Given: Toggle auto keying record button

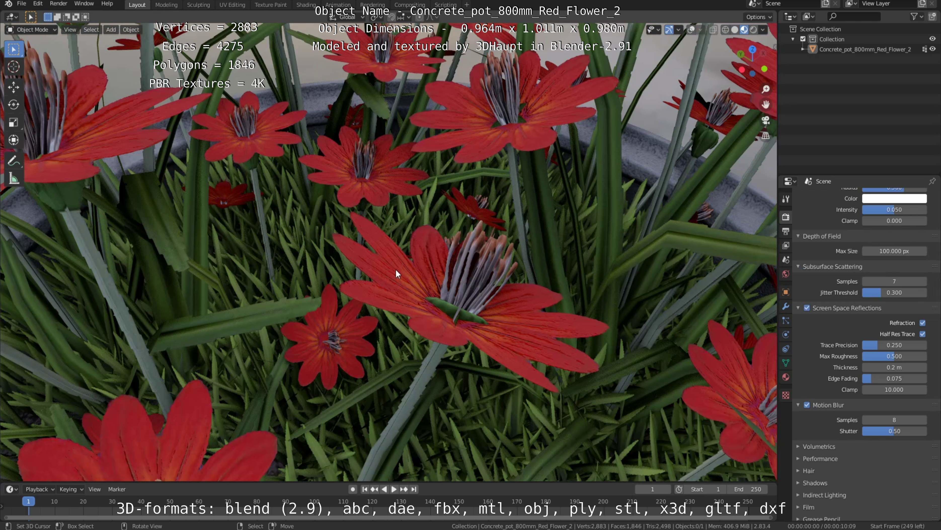Looking at the screenshot, I should click(x=352, y=489).
